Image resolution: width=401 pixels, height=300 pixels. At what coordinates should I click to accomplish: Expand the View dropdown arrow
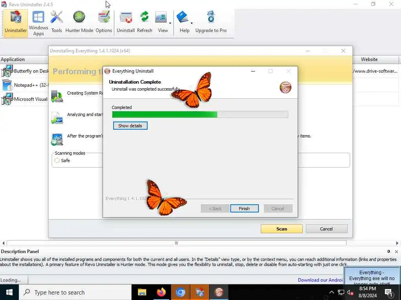pyautogui.click(x=170, y=23)
